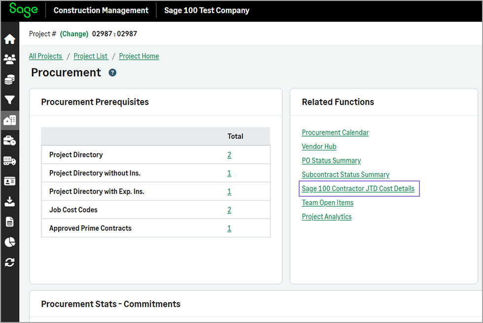
Task: Open the people/contacts sidebar icon
Action: pyautogui.click(x=9, y=59)
